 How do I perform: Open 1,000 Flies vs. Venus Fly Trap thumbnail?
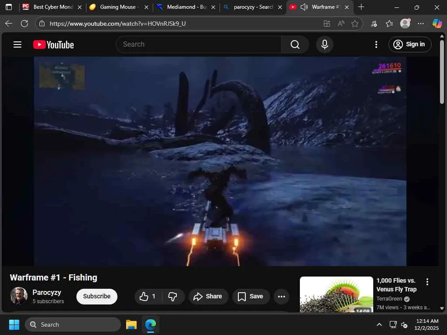tap(337, 294)
